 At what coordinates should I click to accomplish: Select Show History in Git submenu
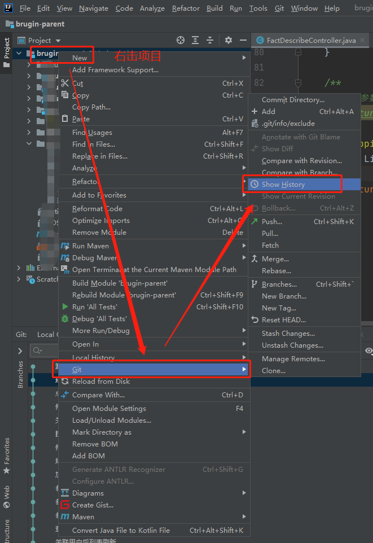click(304, 184)
